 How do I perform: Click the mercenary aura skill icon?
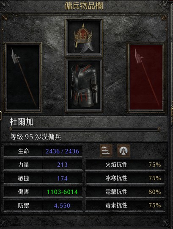124,151
